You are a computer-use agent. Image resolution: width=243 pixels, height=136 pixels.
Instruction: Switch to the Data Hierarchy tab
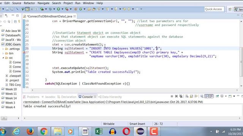(110, 97)
